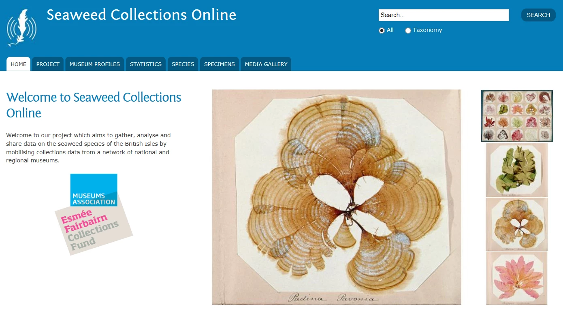The width and height of the screenshot is (563, 311).
Task: Go to the Museum Profiles tab
Action: (x=95, y=64)
